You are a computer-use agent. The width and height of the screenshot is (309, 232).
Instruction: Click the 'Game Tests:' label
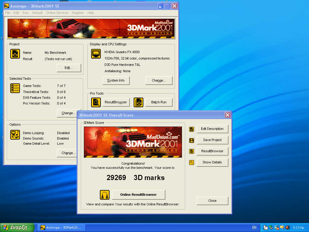(x=32, y=86)
